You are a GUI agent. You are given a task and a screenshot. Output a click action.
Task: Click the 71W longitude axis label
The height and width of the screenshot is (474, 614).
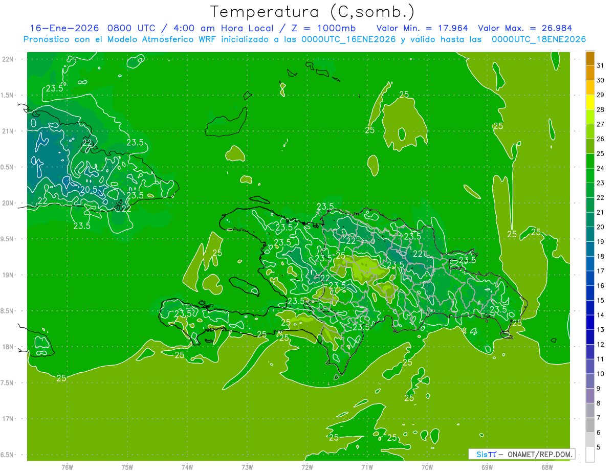coord(367,467)
